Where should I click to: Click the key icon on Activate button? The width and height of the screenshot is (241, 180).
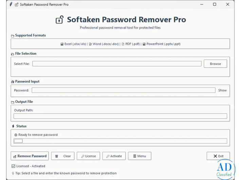pyautogui.click(x=108, y=156)
